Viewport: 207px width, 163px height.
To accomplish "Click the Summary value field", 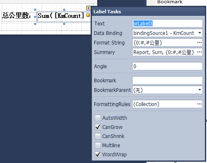I will point(164,52).
